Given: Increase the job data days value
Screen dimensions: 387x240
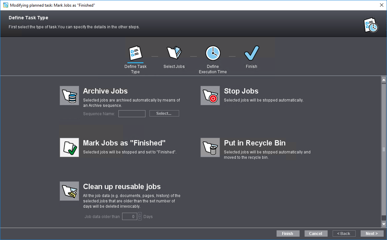Looking at the screenshot, I should [140, 214].
